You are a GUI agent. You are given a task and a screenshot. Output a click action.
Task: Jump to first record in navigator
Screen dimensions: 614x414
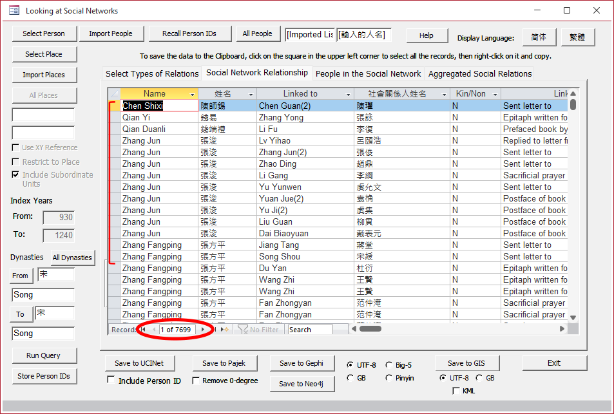coord(144,330)
